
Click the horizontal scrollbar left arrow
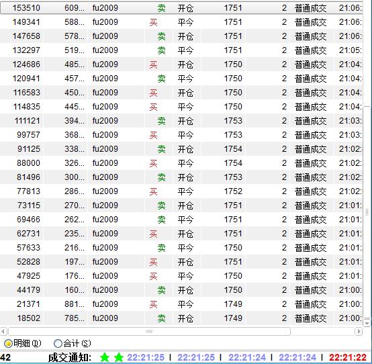click(3, 331)
